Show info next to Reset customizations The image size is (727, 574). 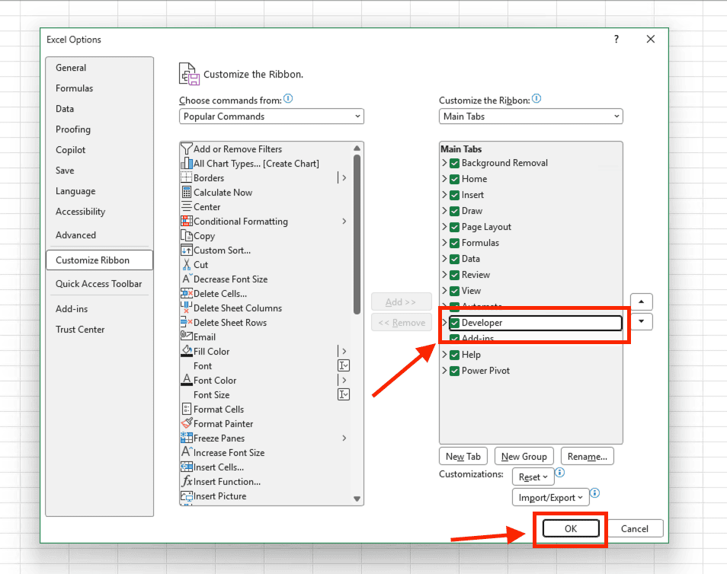tap(560, 473)
